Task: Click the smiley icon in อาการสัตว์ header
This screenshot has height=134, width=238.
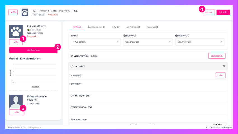Action: 72,66
